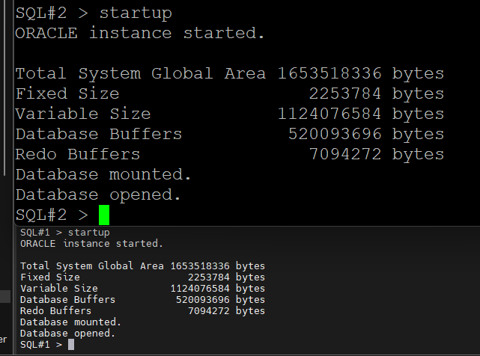480x356 pixels.
Task: Click 'Database opened.' in the SQL#1 pane
Action: pos(67,334)
